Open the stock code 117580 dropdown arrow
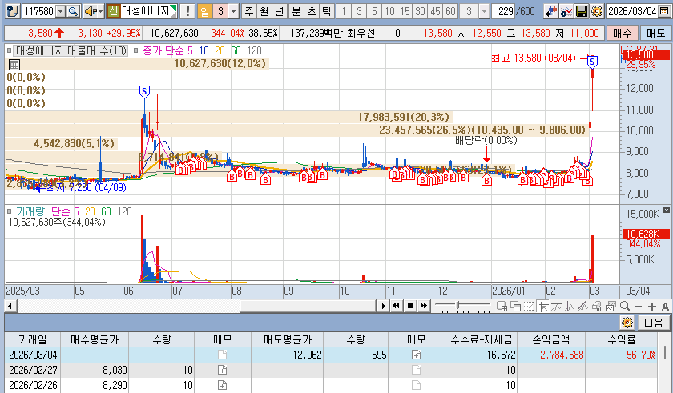The image size is (673, 393). pos(61,11)
